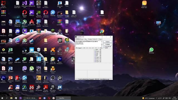Select the Core 0 temperature row
178x100 pixels.
click(x=98, y=51)
